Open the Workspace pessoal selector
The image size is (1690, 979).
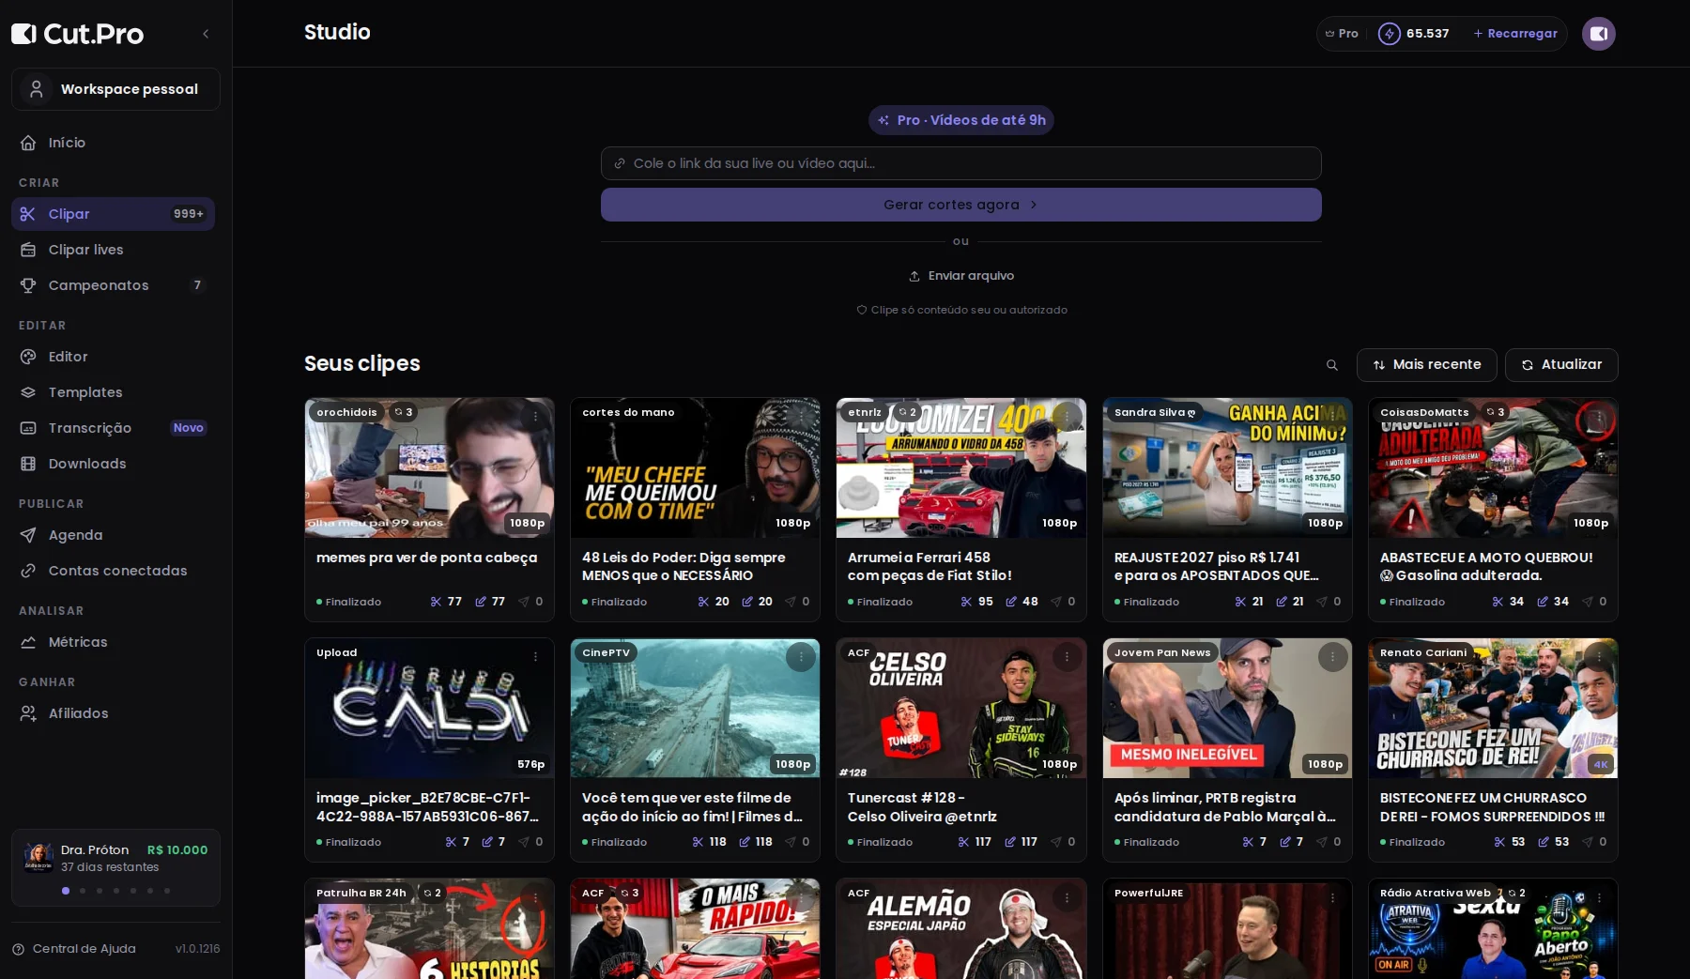click(115, 89)
